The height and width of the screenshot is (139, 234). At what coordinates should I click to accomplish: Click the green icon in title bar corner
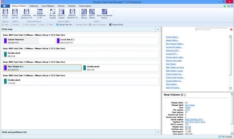click(225, 6)
